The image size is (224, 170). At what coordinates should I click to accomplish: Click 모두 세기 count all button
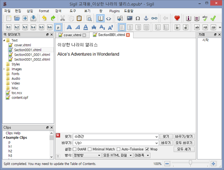[x=184, y=149]
